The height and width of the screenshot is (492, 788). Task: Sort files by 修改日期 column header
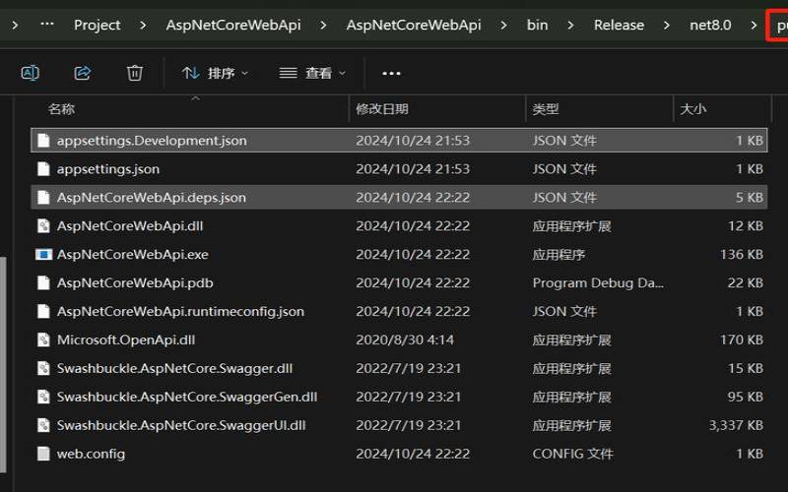[x=382, y=109]
